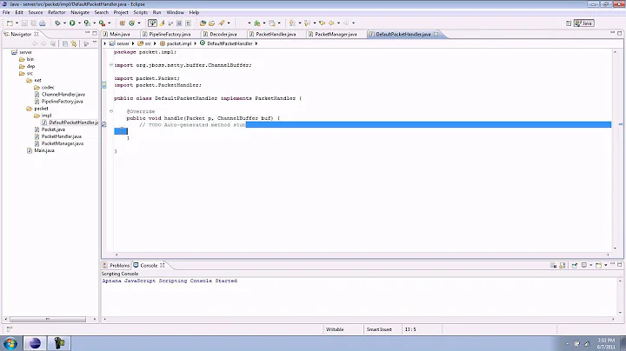Click the Debug bug icon in toolbar
Image resolution: width=626 pixels, height=351 pixels.
[x=58, y=23]
